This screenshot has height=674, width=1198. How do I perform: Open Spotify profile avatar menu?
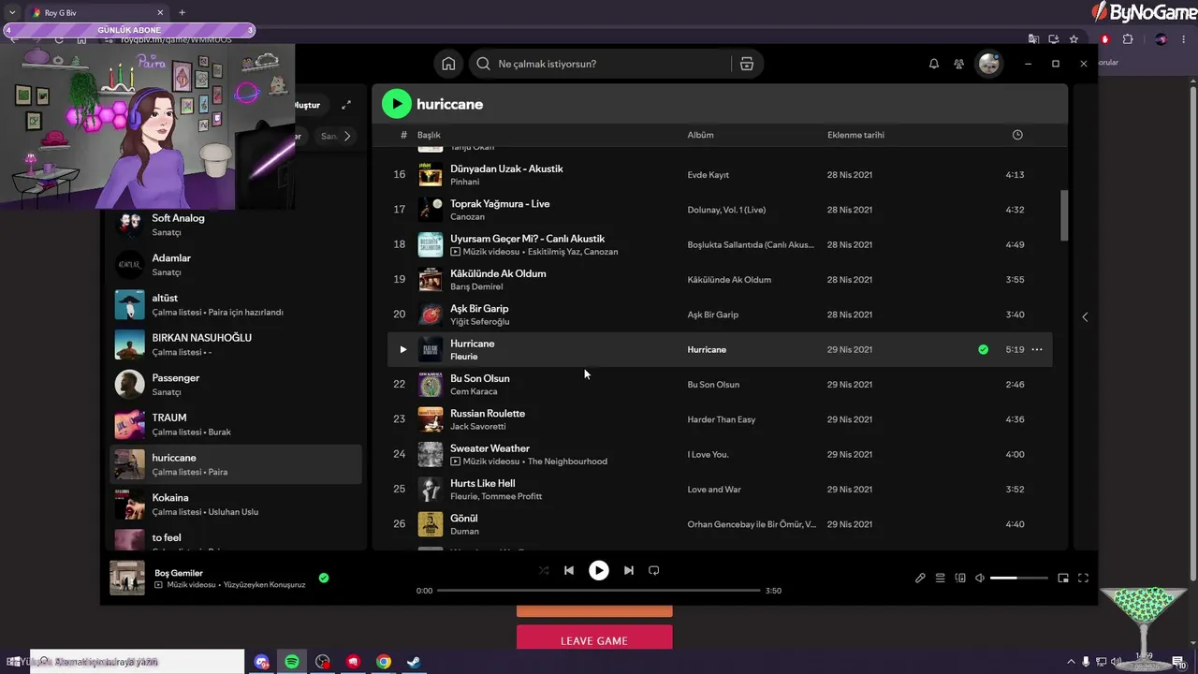(x=988, y=64)
